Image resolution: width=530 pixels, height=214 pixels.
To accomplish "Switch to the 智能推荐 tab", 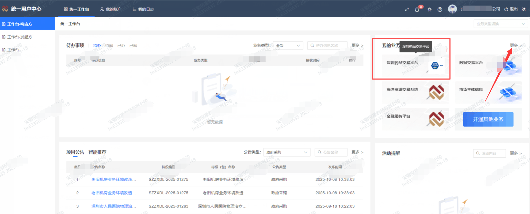I will point(97,152).
